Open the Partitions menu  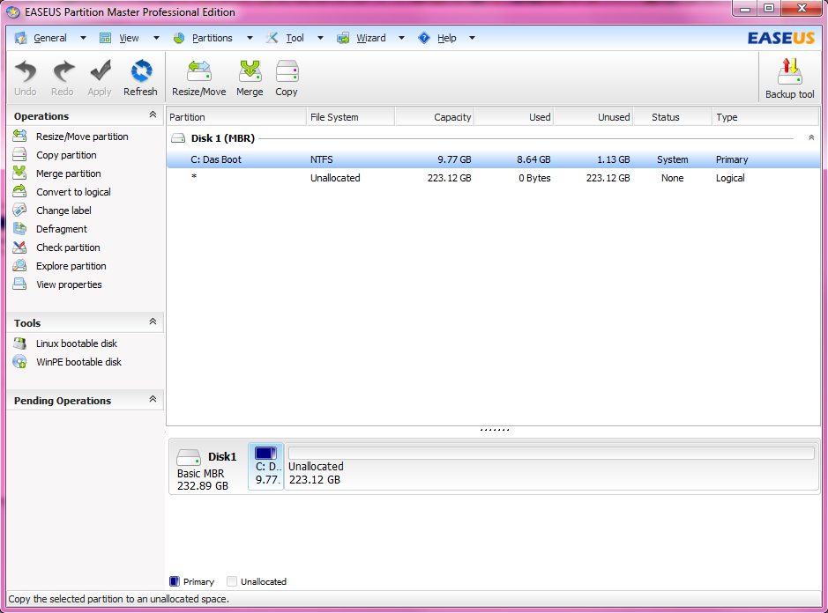(212, 38)
